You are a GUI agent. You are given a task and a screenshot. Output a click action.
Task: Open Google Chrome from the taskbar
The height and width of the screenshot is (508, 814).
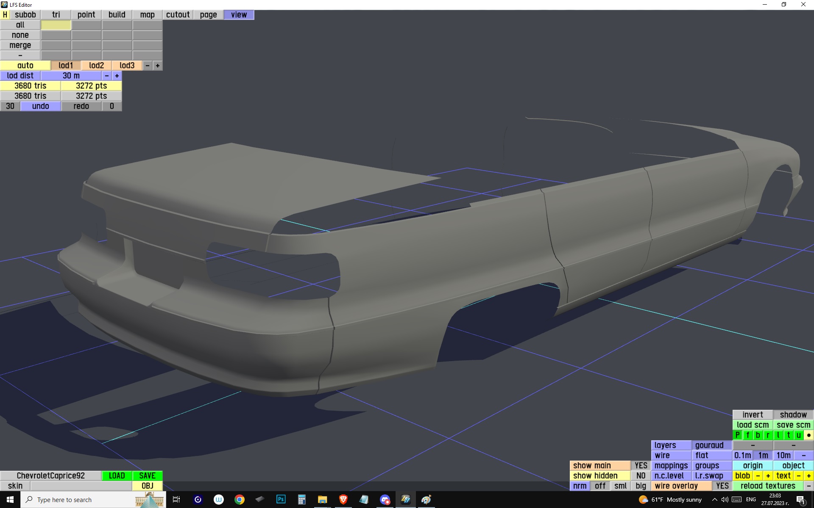(240, 500)
